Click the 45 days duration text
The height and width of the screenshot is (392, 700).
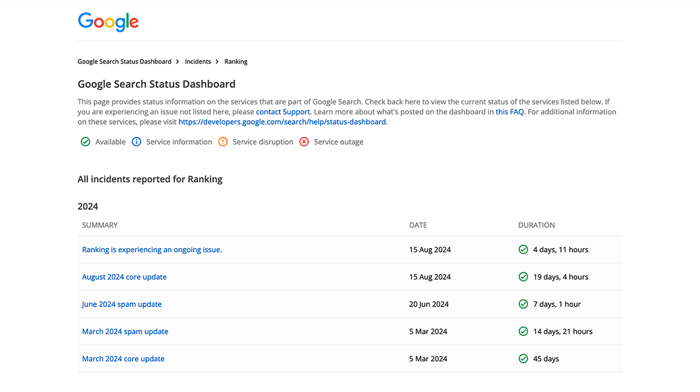(546, 359)
